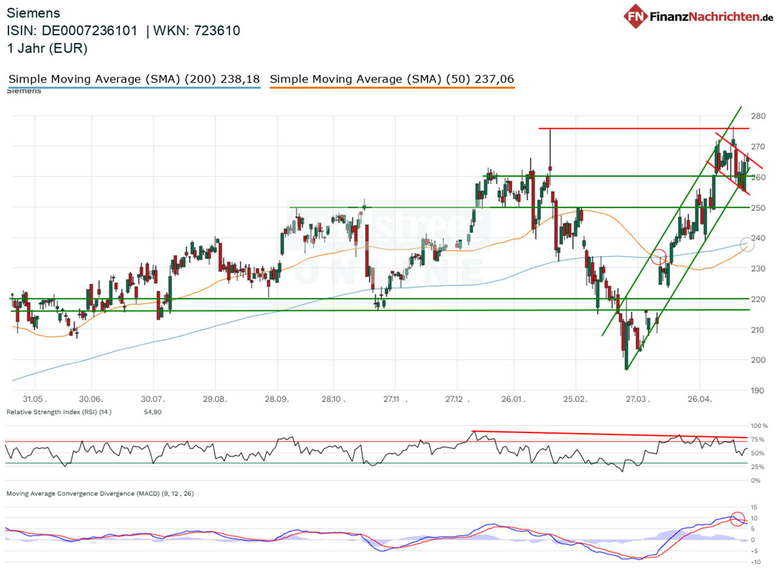Click the 260 price axis label
Image resolution: width=777 pixels, height=571 pixels.
[759, 177]
